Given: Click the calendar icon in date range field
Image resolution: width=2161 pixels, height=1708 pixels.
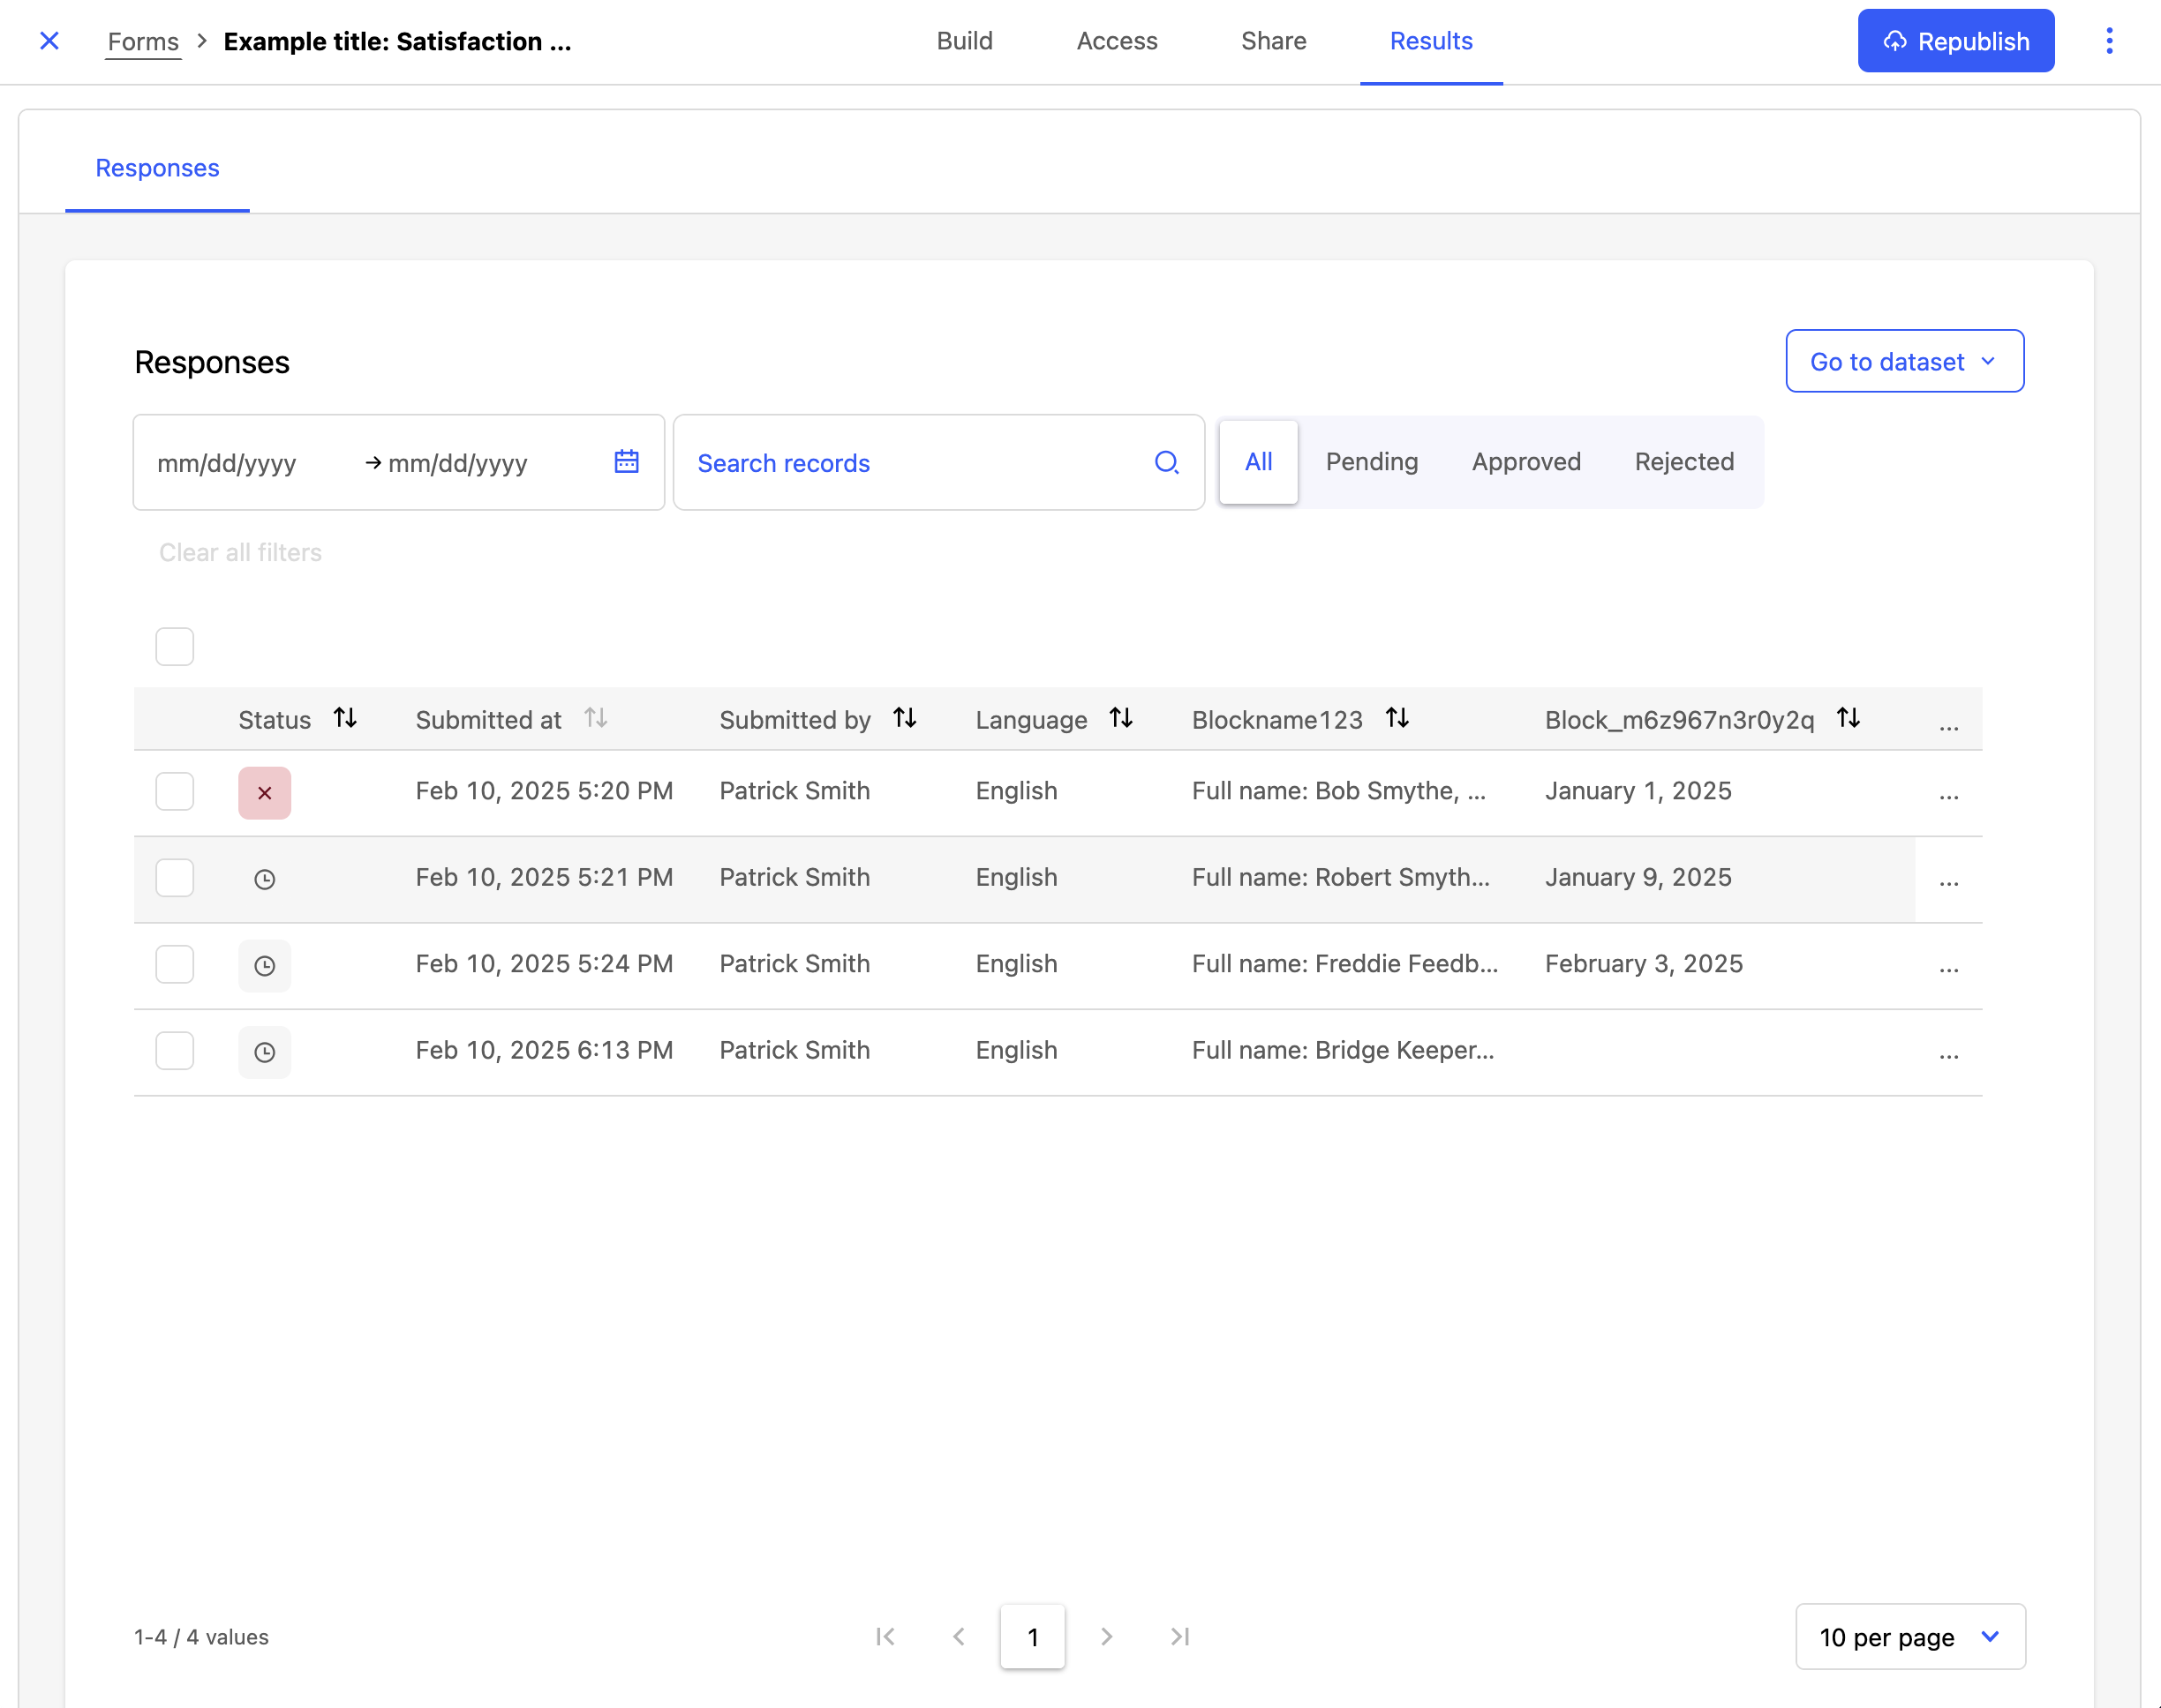Looking at the screenshot, I should point(626,462).
